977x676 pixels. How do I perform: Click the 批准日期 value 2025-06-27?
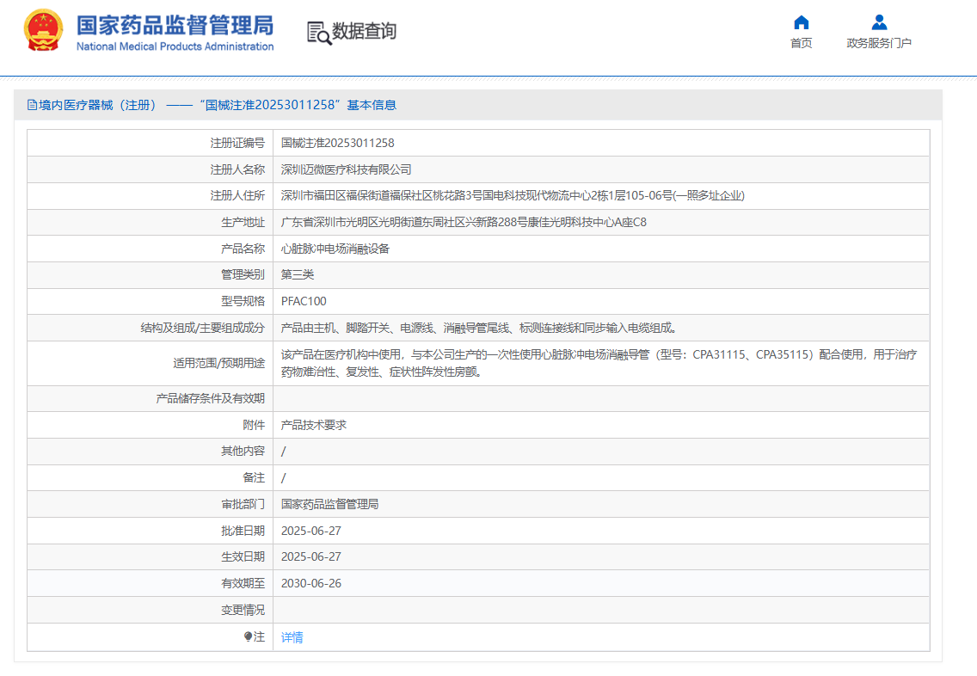coord(311,531)
